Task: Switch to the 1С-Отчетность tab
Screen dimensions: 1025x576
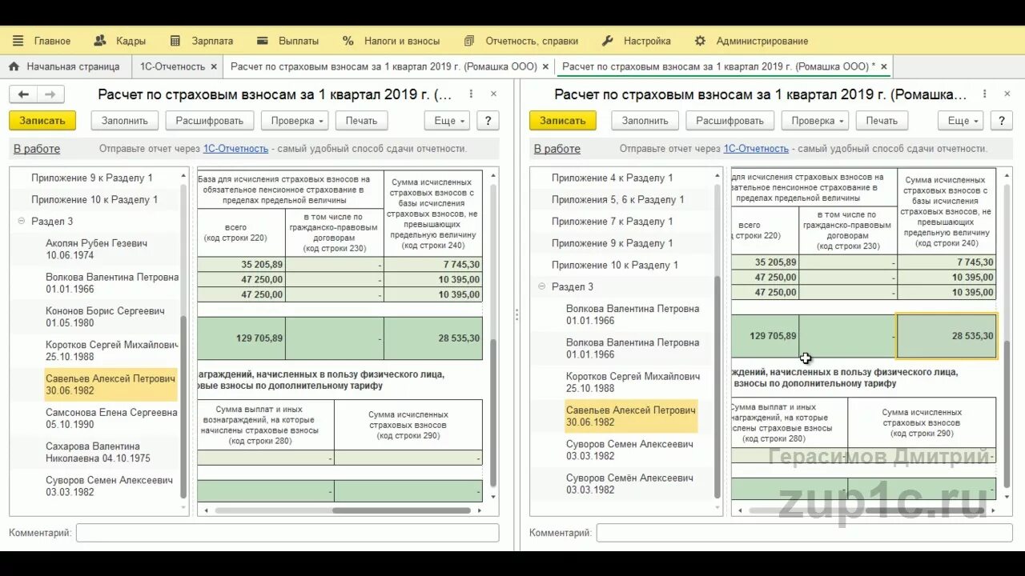Action: tap(172, 66)
